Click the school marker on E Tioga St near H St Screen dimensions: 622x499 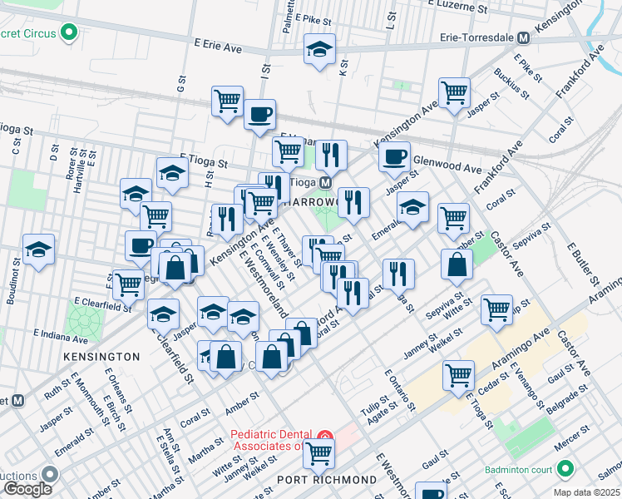[172, 174]
